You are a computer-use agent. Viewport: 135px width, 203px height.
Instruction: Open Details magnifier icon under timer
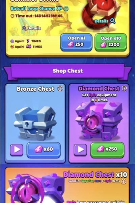tap(24, 28)
